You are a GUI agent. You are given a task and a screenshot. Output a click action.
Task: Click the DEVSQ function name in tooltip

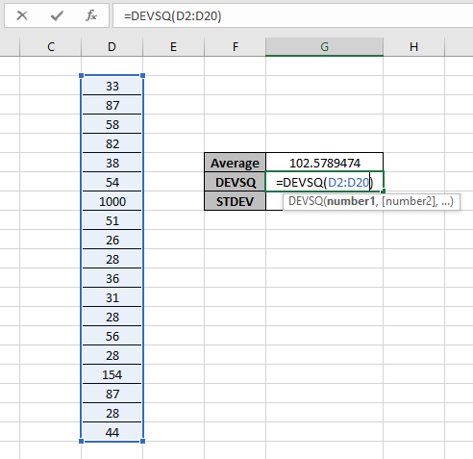pyautogui.click(x=306, y=201)
